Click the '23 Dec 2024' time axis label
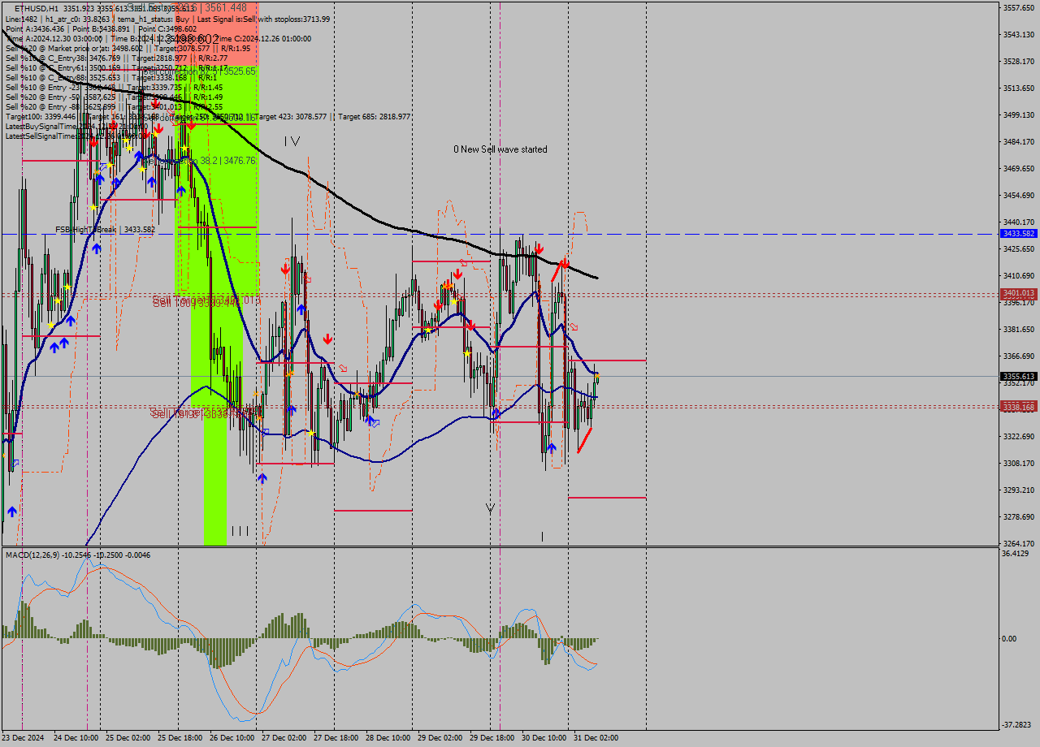Viewport: 1040px width, 747px height. tap(24, 738)
